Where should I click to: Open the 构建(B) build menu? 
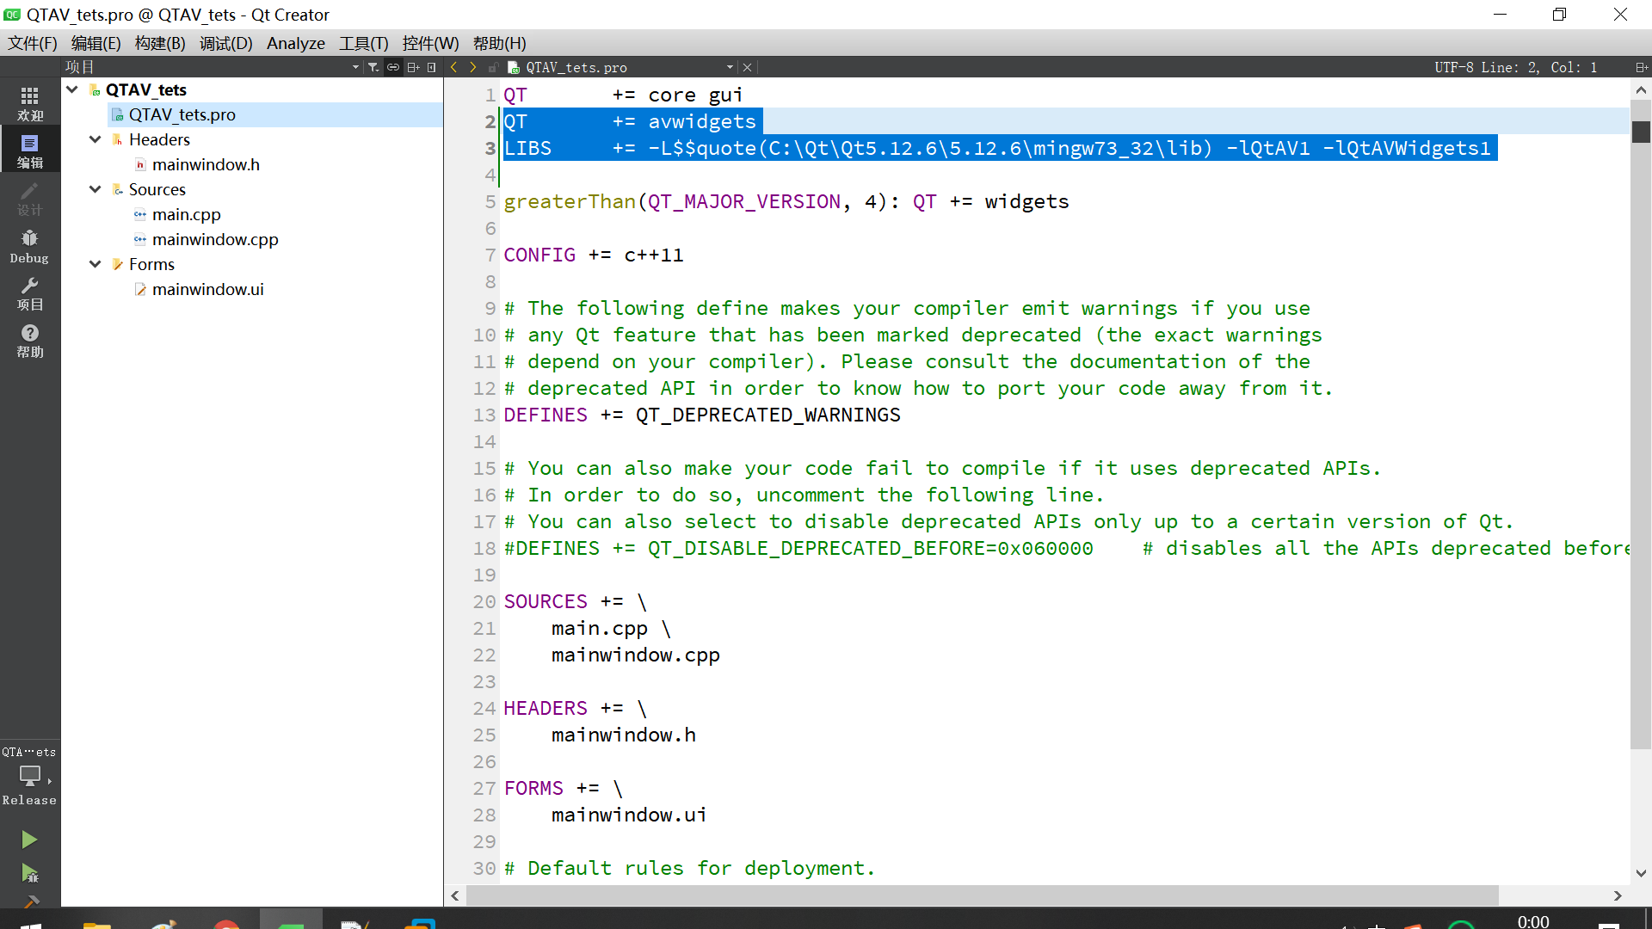(x=160, y=43)
